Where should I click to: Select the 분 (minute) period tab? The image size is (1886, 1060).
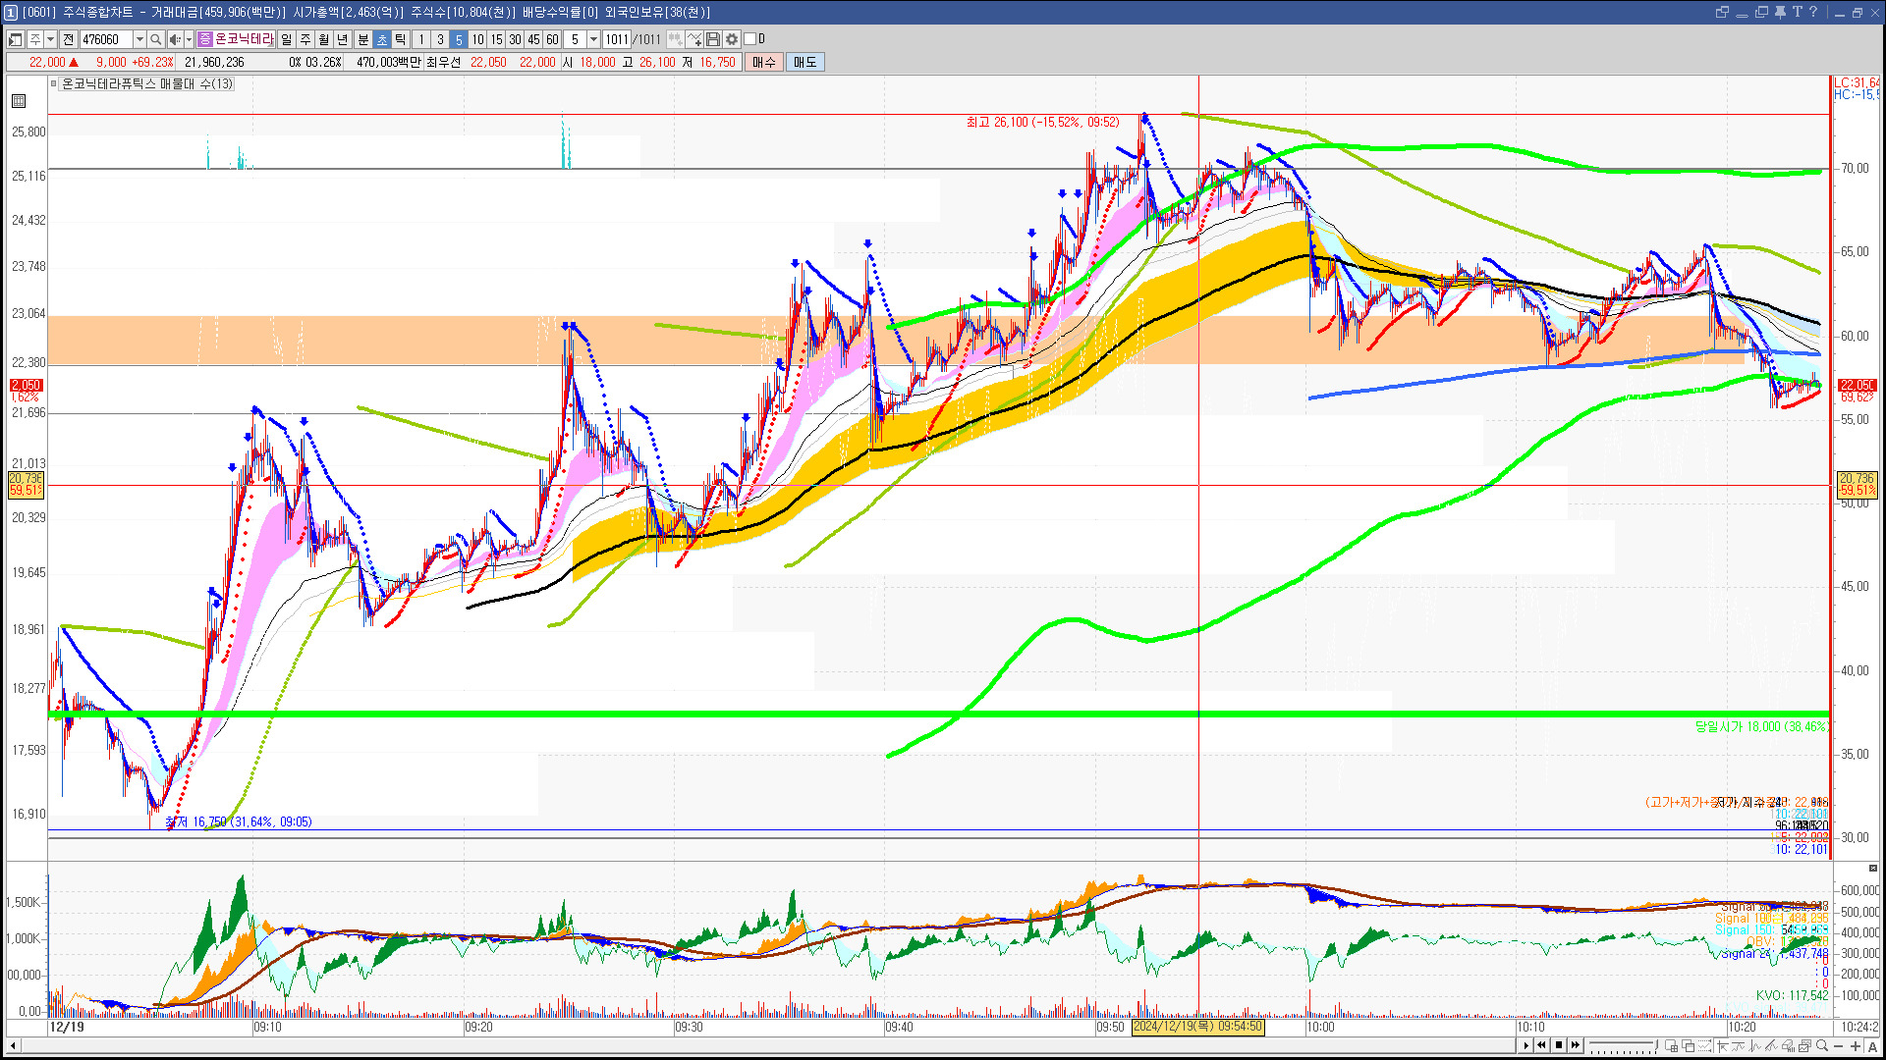coord(362,39)
